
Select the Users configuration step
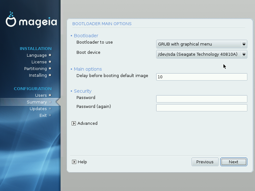tap(41, 95)
